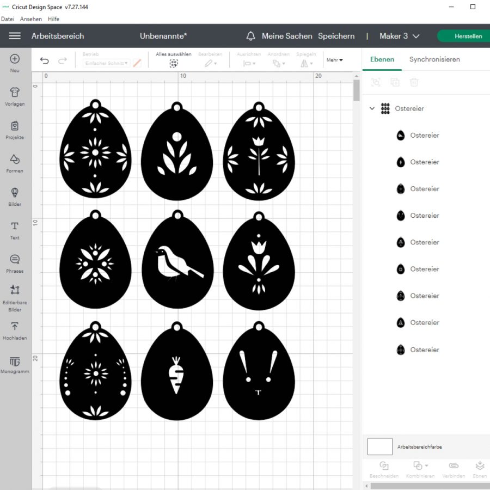
Task: Open Vorlagen templates panel
Action: click(x=15, y=93)
